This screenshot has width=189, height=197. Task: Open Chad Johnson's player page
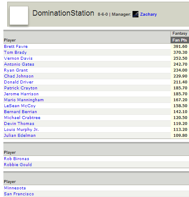coord(19,76)
